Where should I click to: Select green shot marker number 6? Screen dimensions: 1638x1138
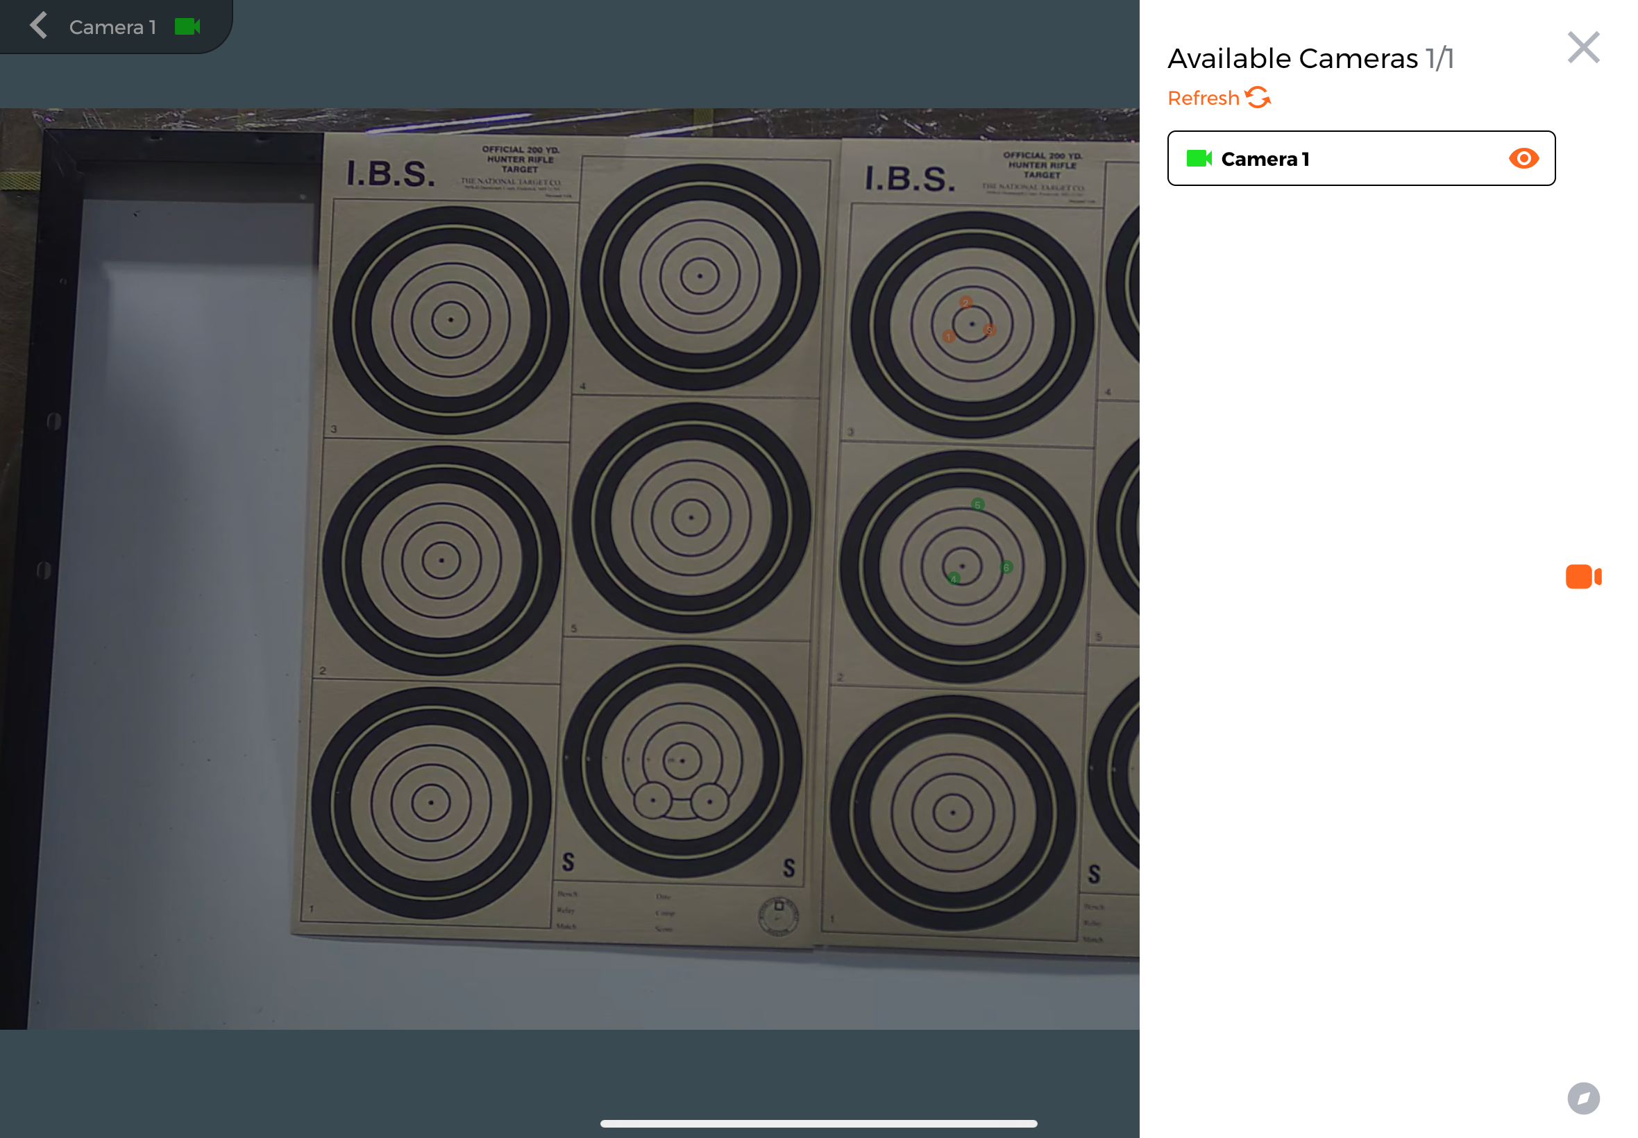point(1006,567)
